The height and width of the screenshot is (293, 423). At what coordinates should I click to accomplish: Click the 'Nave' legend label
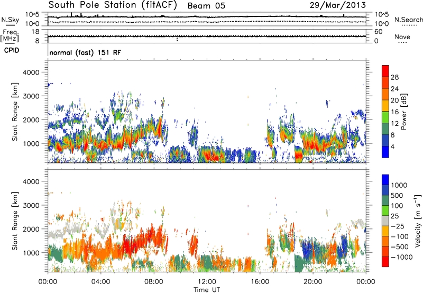[x=402, y=36]
